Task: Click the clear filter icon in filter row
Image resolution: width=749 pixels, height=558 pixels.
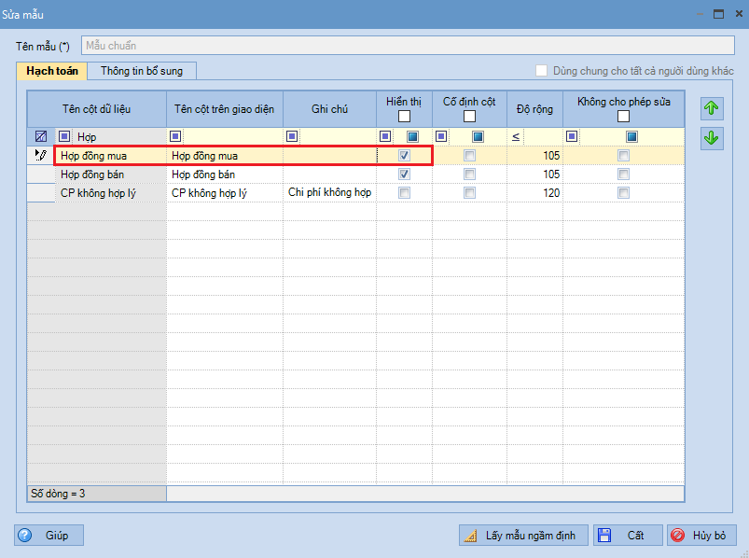Action: click(x=41, y=136)
